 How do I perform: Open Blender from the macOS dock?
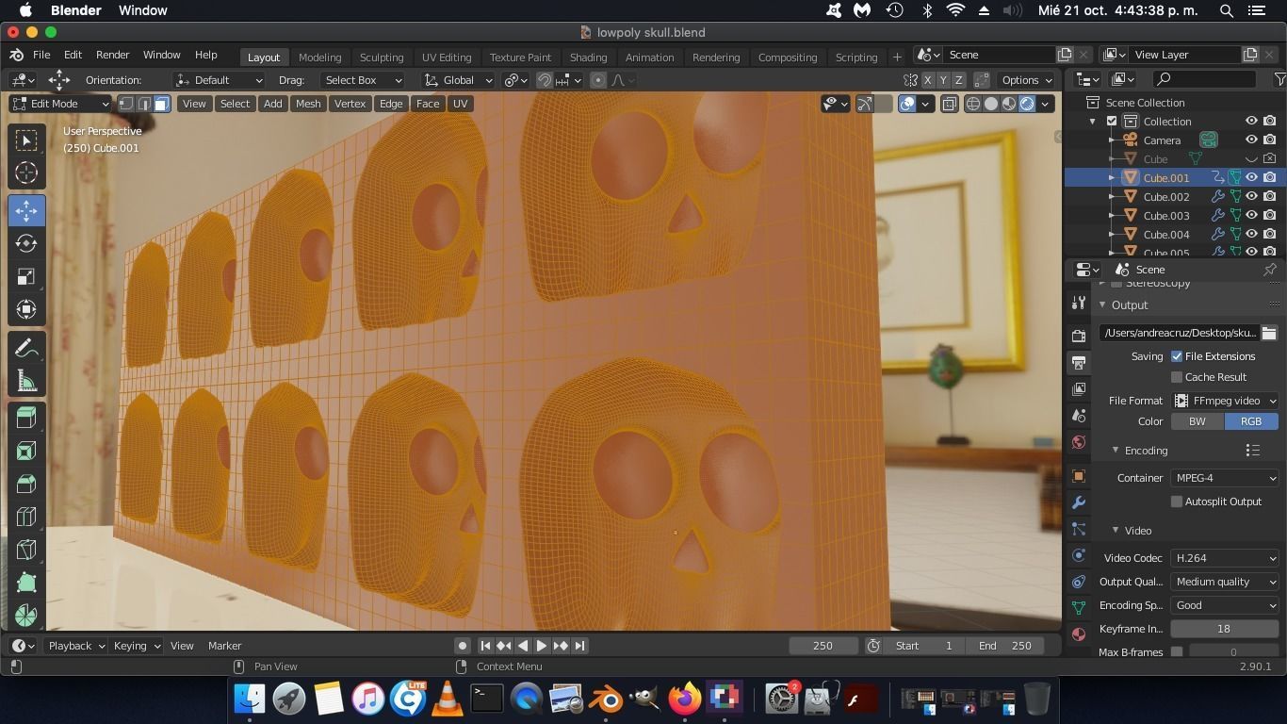[606, 699]
